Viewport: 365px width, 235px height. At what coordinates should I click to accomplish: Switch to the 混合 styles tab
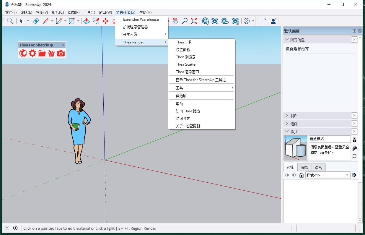coord(318,167)
